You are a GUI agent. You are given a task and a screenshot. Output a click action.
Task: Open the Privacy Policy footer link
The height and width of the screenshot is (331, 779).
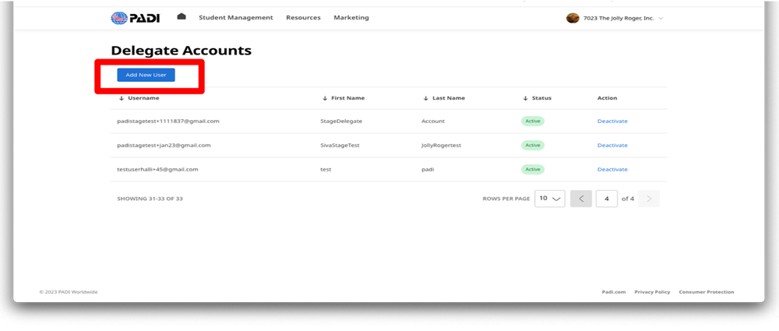[x=652, y=292]
